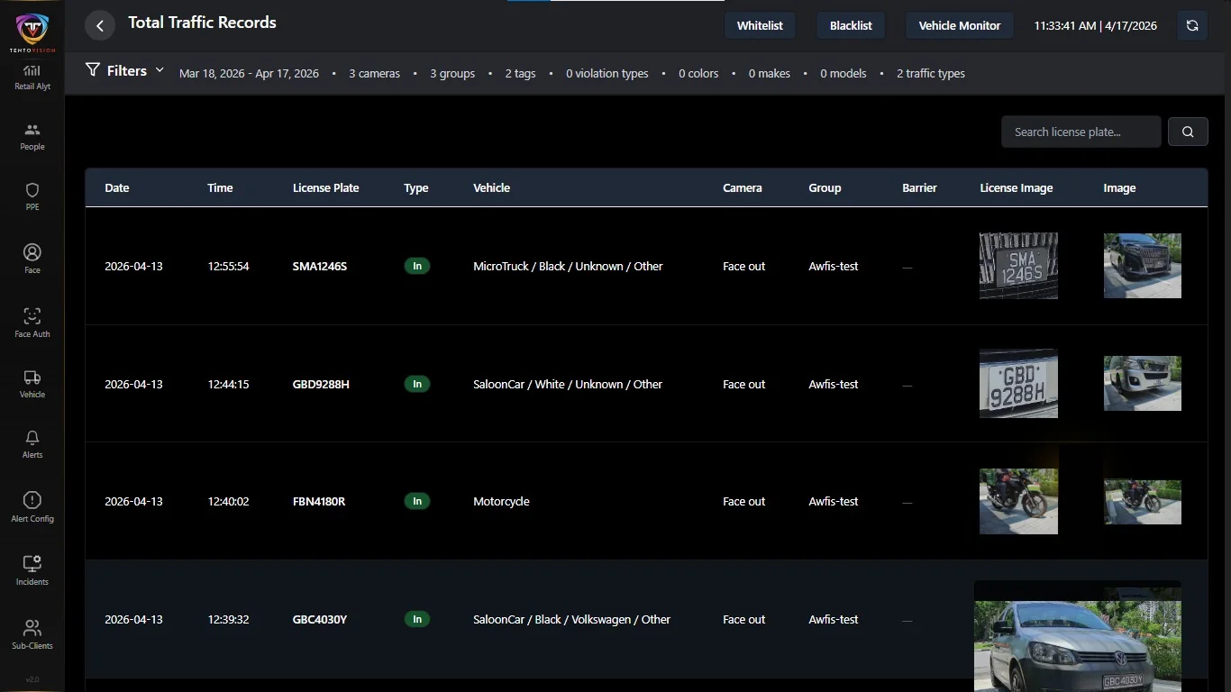
Task: Open Alert Config section
Action: point(32,507)
